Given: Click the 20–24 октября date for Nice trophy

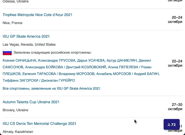Looking at the screenshot, I should point(175,19).
